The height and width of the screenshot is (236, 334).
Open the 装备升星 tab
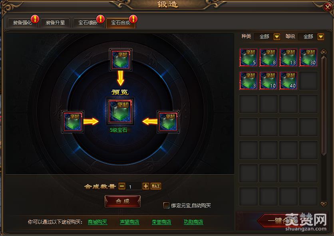pyautogui.click(x=55, y=23)
